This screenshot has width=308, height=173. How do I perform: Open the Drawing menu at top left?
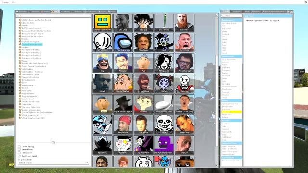coord(5,2)
